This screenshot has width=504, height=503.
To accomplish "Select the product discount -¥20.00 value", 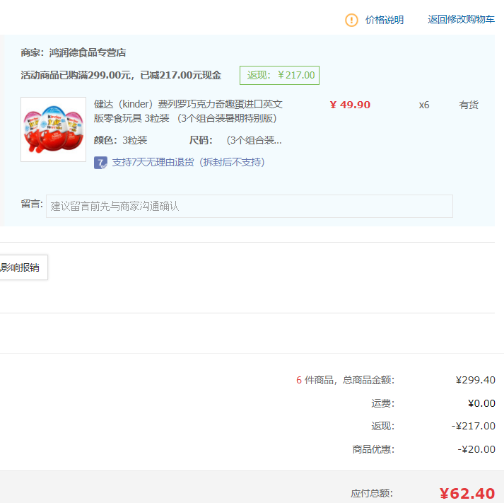I will point(476,449).
